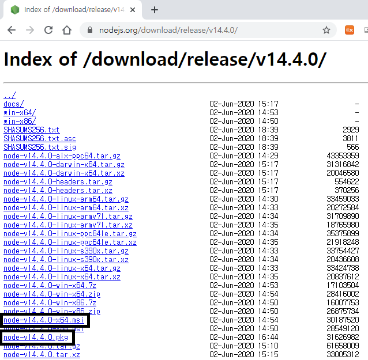Click the page heading Index of /download/release/v14.4.0/

(x=165, y=59)
